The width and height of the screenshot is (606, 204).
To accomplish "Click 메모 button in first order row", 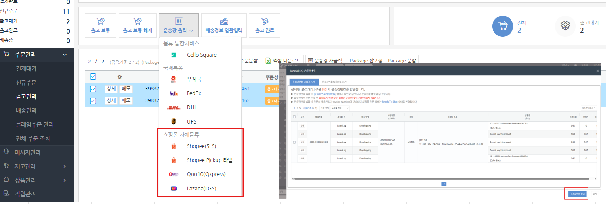I will coord(126,89).
